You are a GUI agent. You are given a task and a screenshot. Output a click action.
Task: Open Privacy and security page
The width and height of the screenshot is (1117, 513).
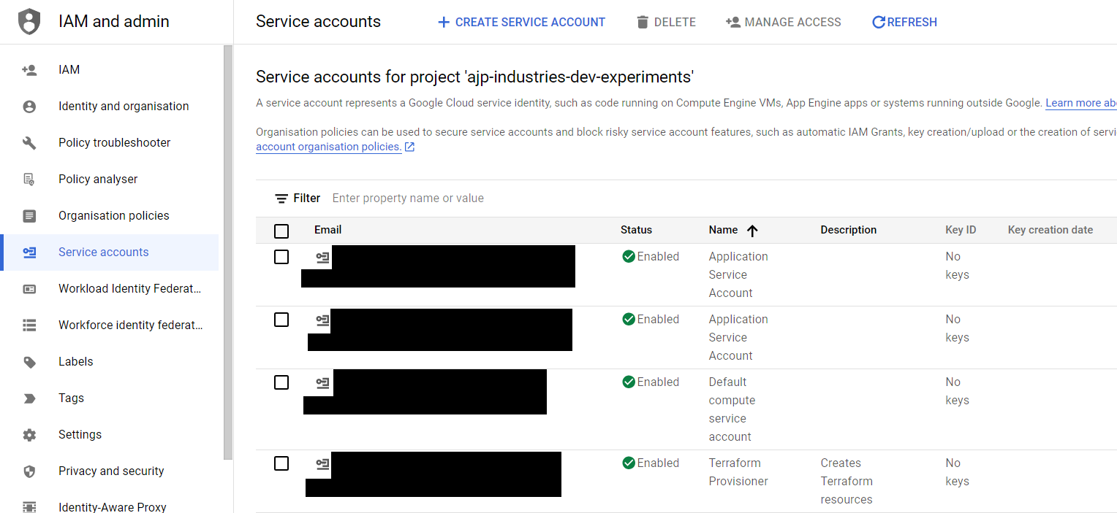point(110,471)
